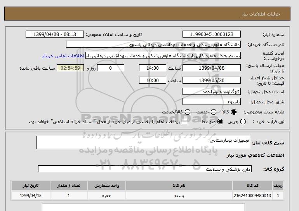Screen dimensions: 299x211
Task: Click the validity time field 10:00
Action: (x=153, y=80)
